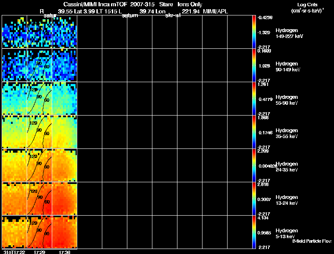Click the 17:36 time tick label

[64, 251]
